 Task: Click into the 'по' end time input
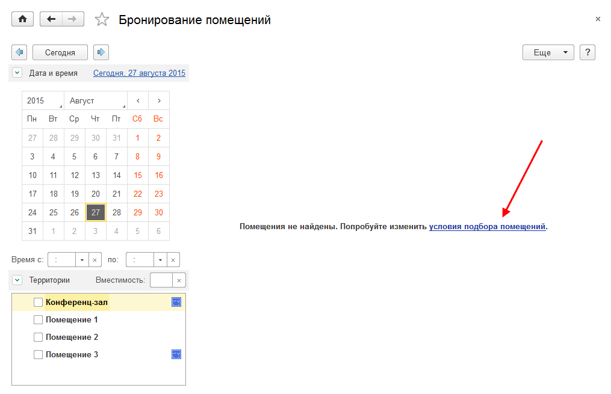tap(140, 260)
